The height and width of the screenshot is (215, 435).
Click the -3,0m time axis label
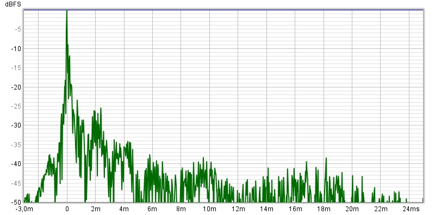pyautogui.click(x=24, y=209)
